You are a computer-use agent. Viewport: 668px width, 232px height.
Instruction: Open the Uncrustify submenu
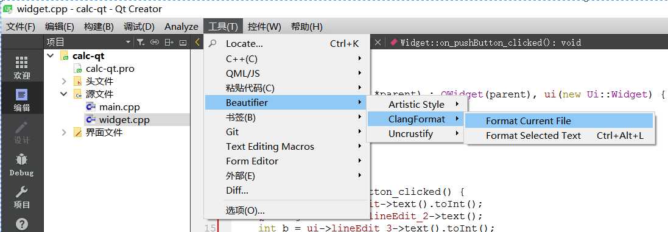point(415,134)
